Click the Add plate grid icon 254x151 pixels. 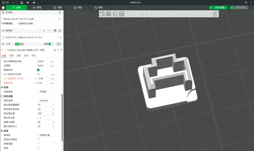109,14
